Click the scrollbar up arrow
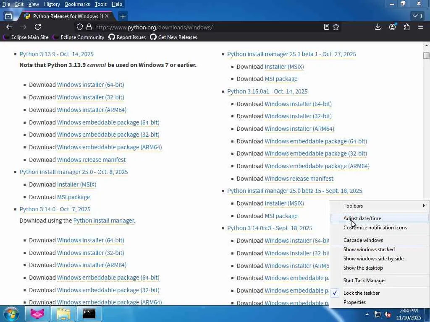This screenshot has height=322, width=430. [x=427, y=45]
